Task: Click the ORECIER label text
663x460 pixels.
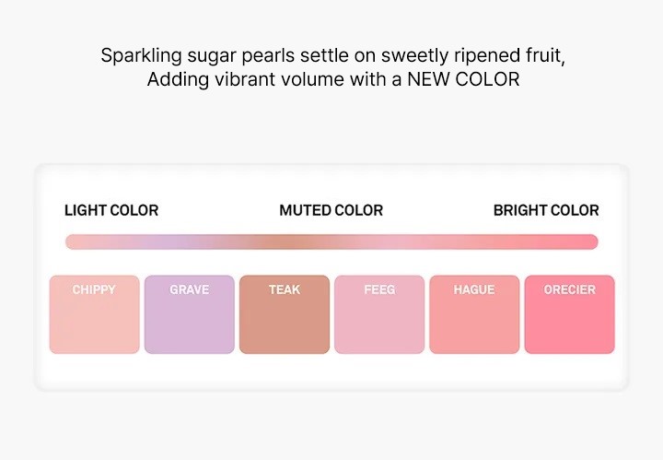Action: tap(570, 289)
